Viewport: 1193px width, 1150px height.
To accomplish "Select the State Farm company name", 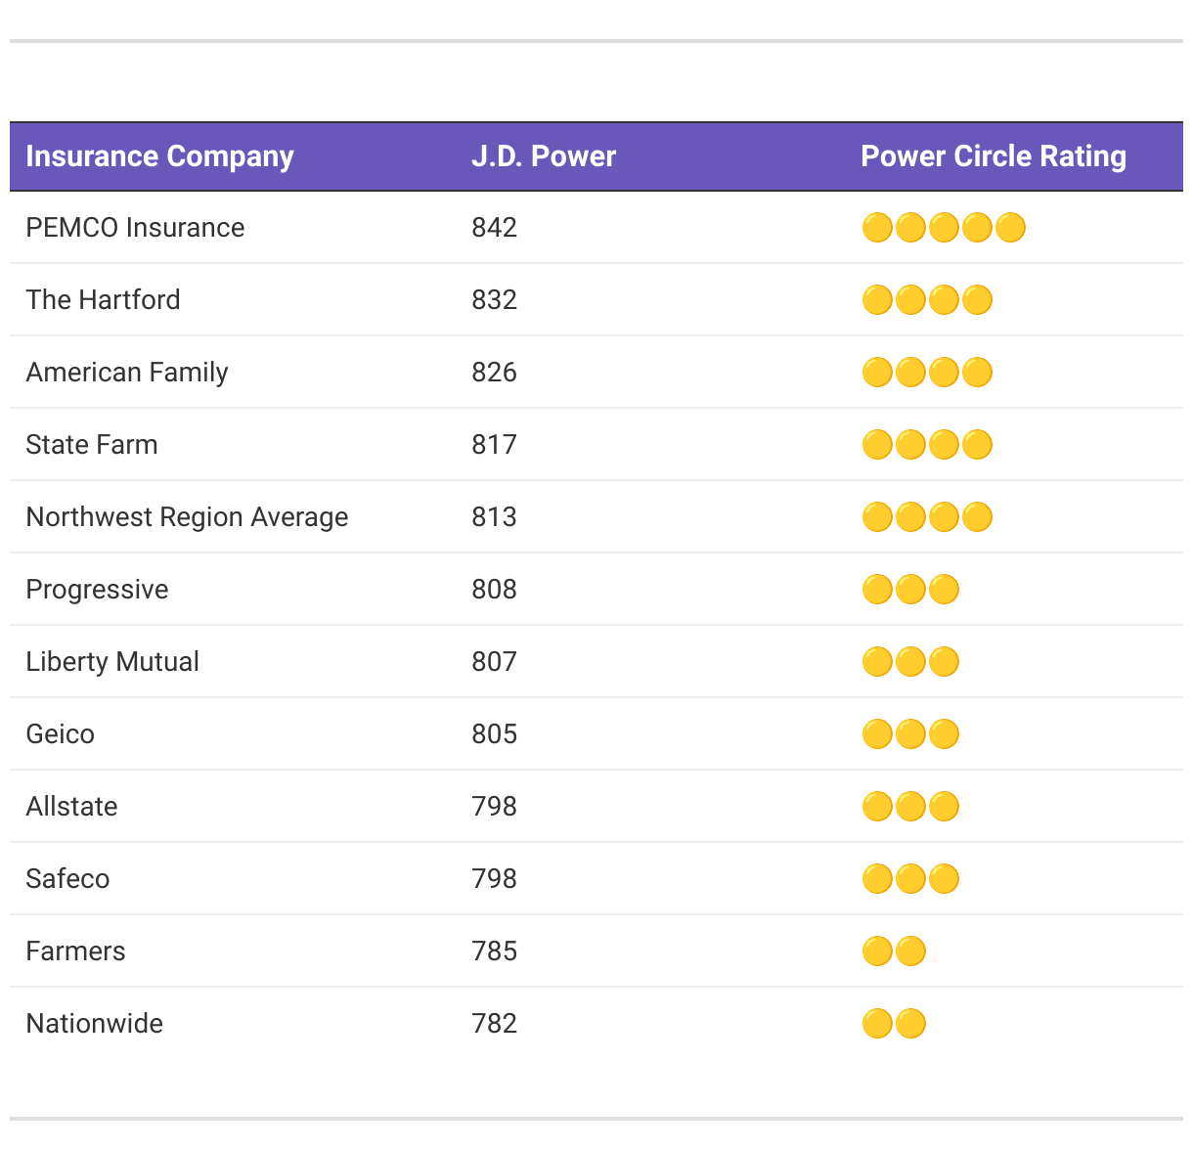I will click(92, 445).
